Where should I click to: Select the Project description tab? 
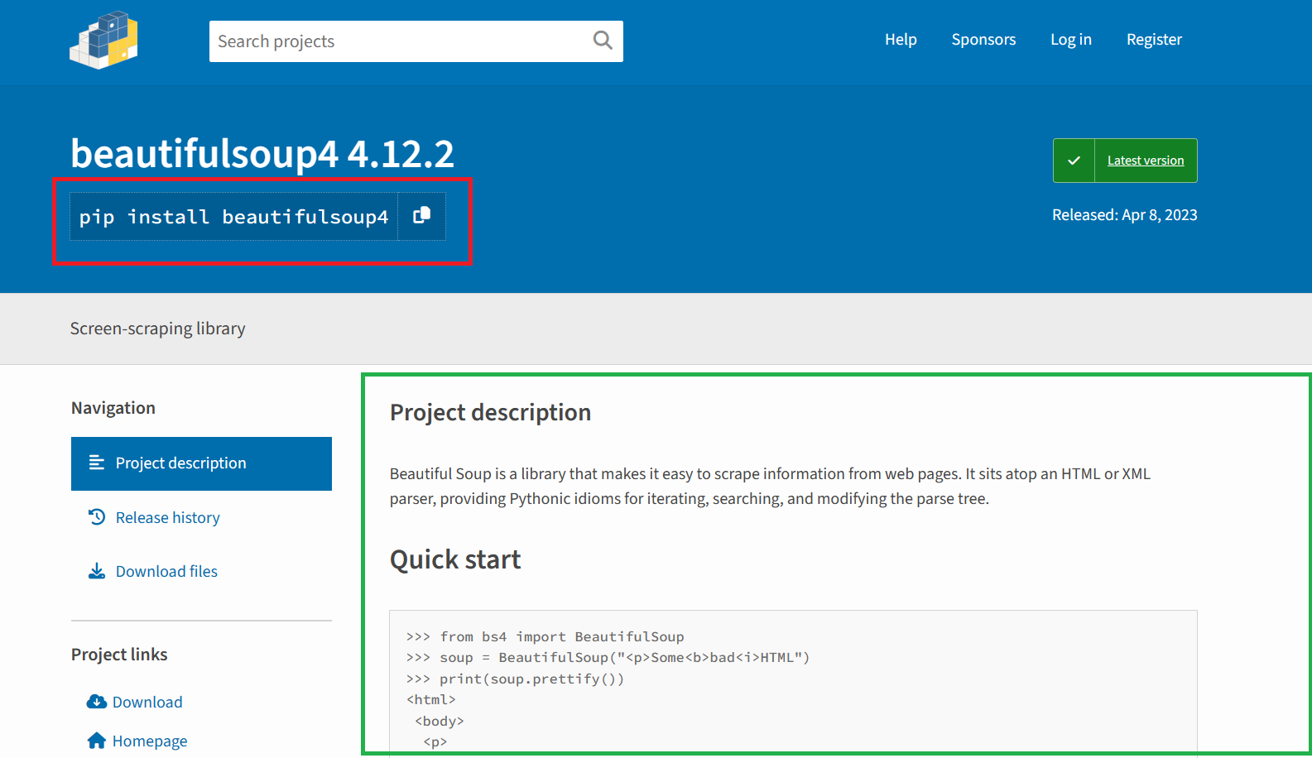point(201,463)
